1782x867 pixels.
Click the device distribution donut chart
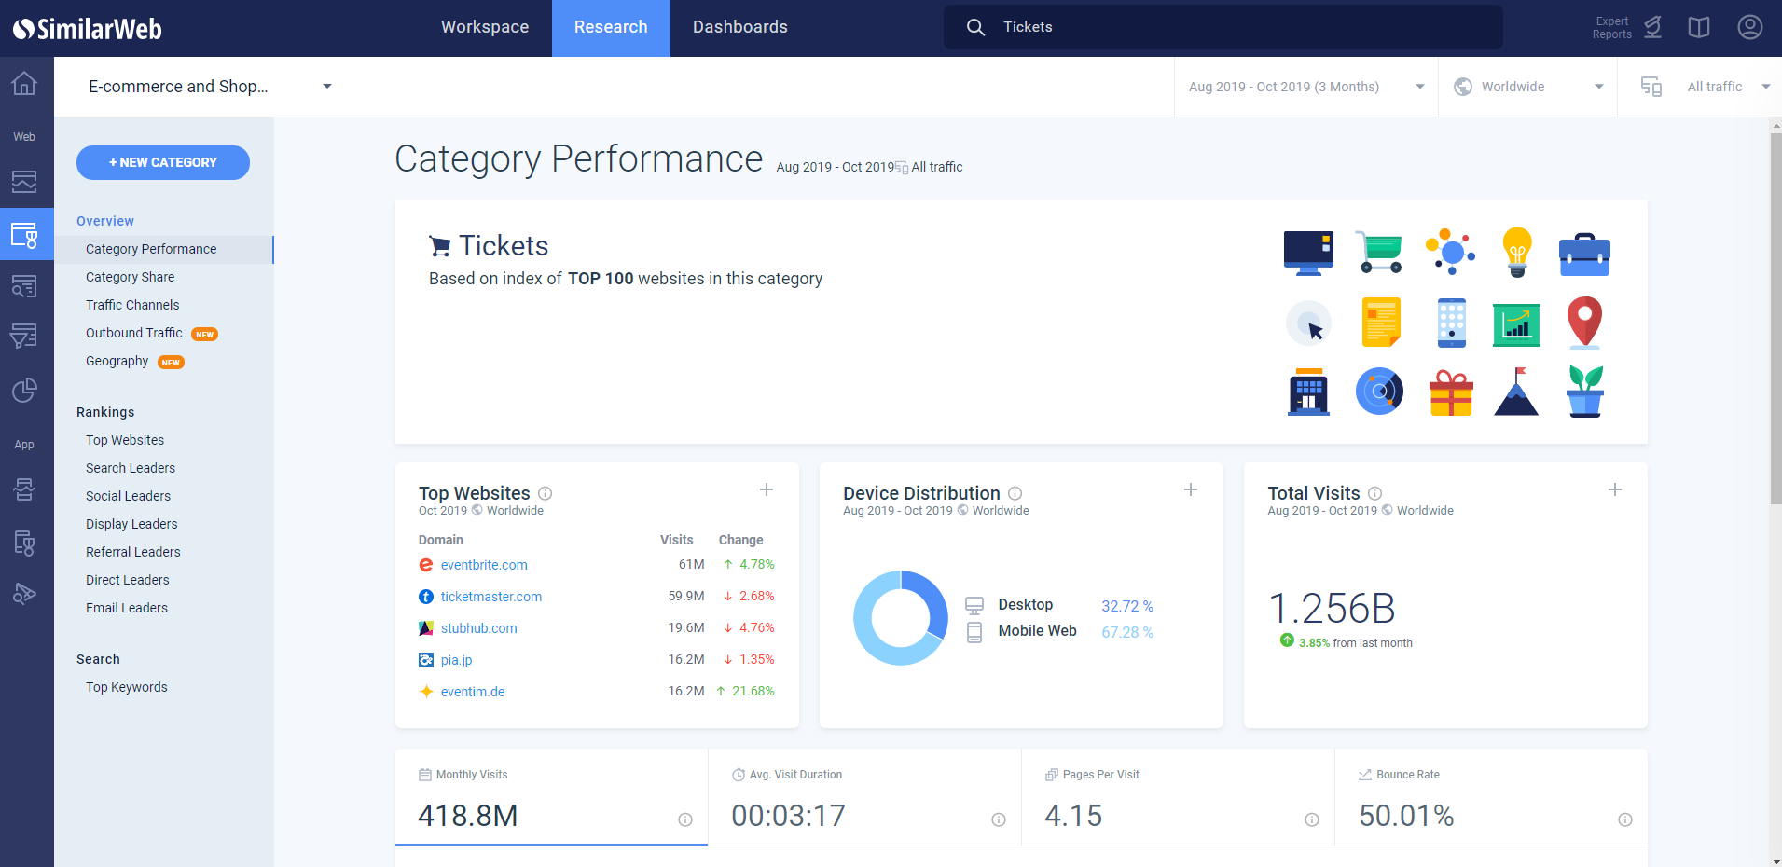tap(901, 617)
